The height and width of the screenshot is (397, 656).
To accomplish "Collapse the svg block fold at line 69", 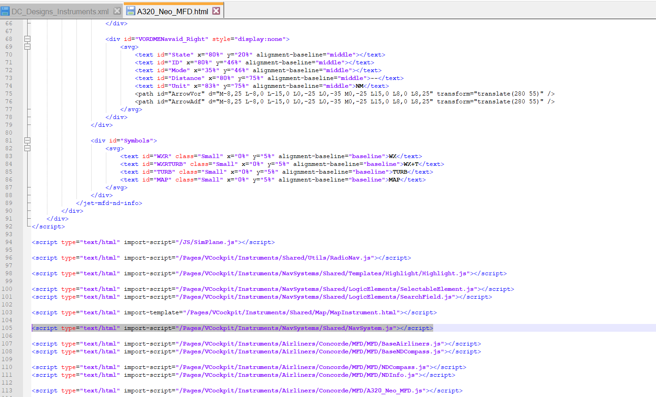I will (x=28, y=47).
